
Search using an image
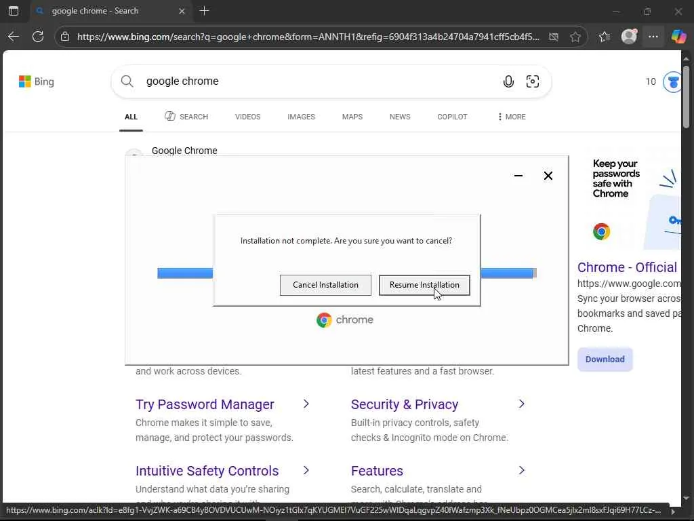(x=533, y=81)
